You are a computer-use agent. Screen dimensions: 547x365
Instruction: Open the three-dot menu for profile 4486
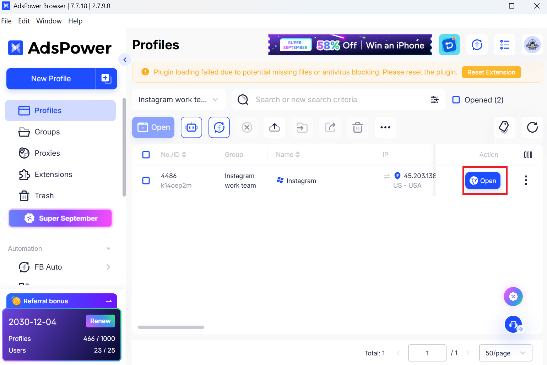[x=526, y=181]
